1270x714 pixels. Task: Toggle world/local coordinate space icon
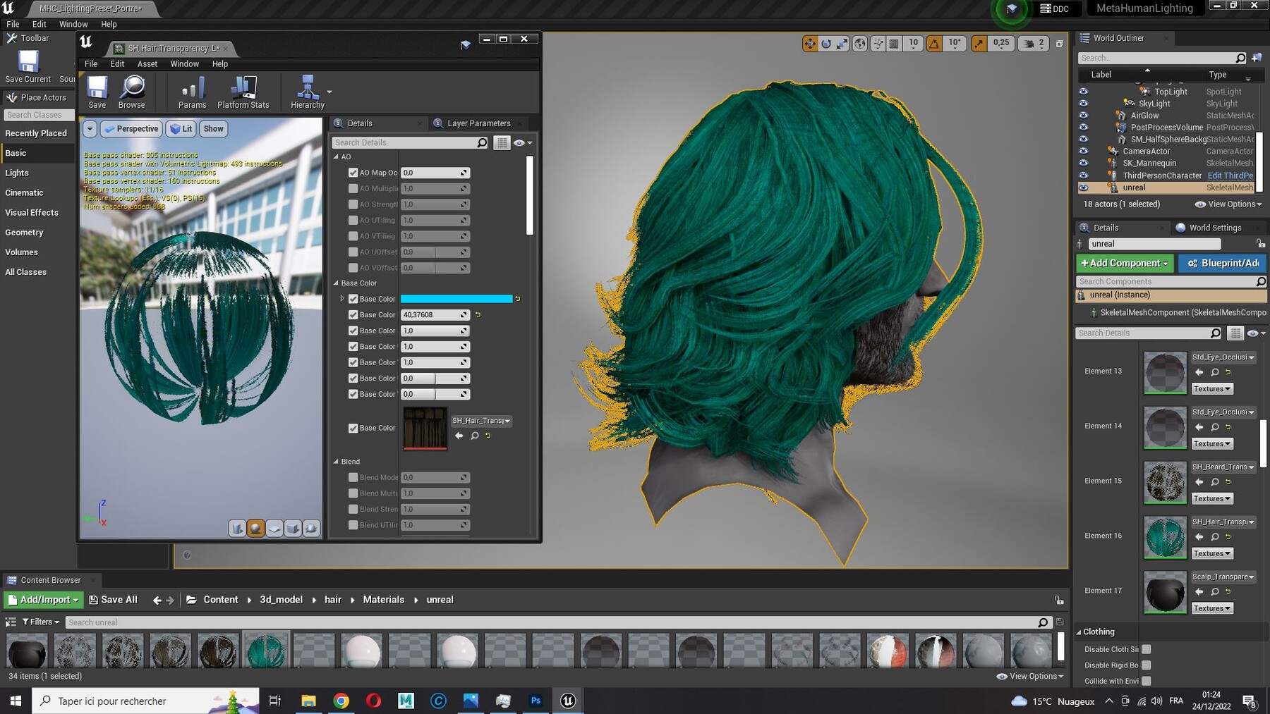click(860, 44)
